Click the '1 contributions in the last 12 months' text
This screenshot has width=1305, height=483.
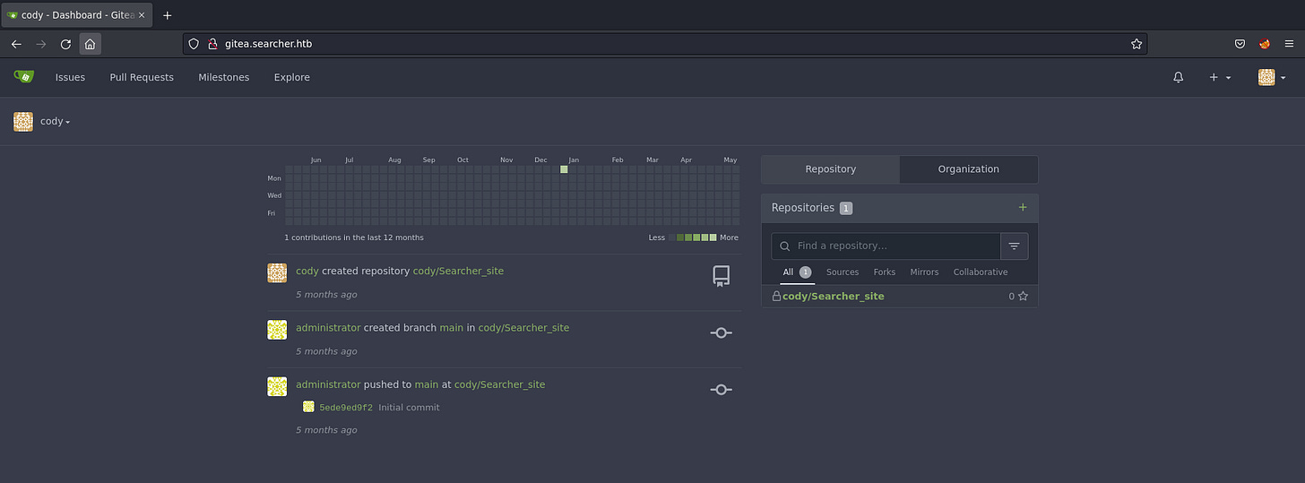354,237
